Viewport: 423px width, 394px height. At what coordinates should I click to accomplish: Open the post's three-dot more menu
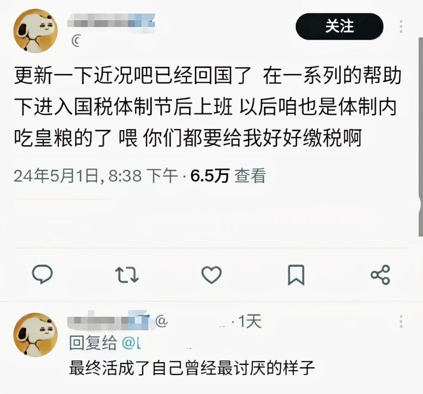pyautogui.click(x=401, y=27)
